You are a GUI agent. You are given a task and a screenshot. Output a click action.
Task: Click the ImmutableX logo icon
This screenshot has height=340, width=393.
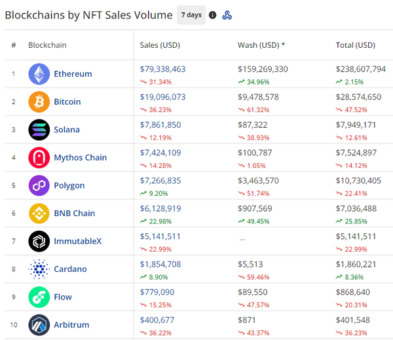tap(39, 241)
